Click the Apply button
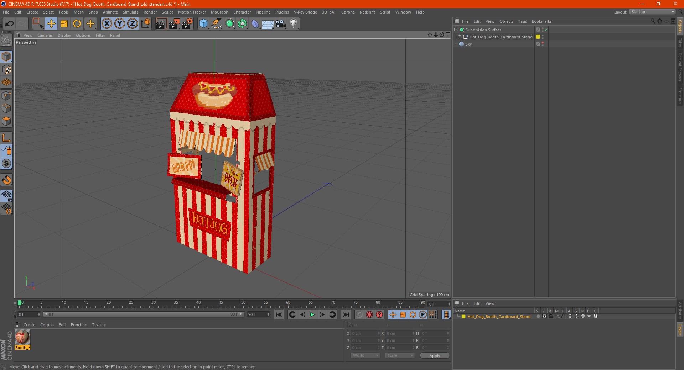This screenshot has width=684, height=370. click(x=435, y=356)
